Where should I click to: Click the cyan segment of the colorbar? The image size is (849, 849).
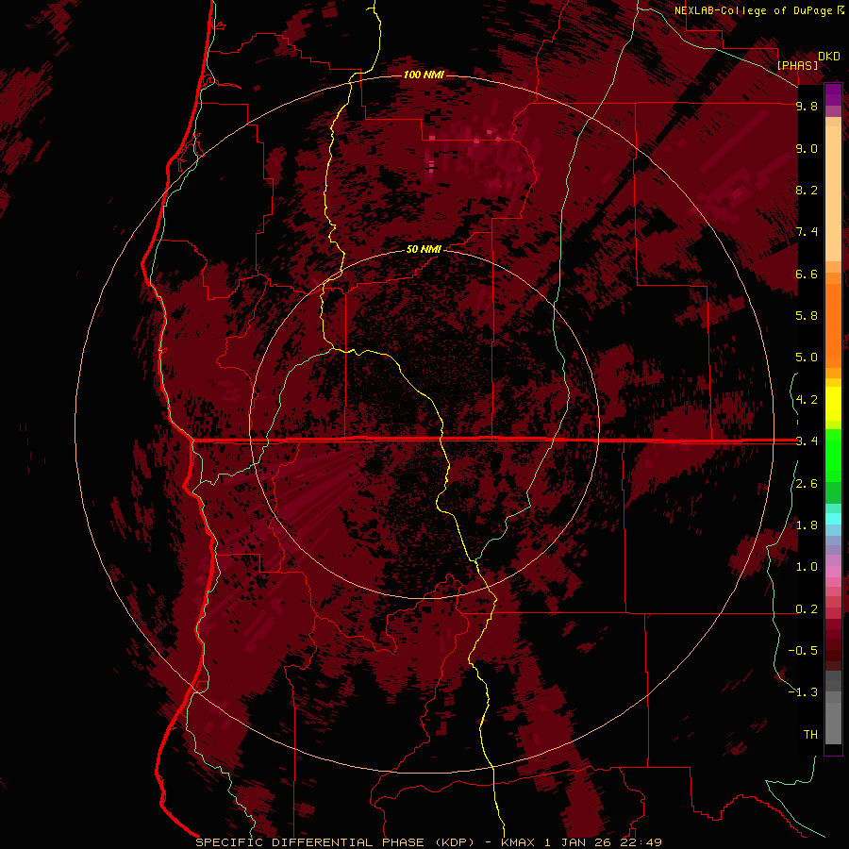pos(833,519)
